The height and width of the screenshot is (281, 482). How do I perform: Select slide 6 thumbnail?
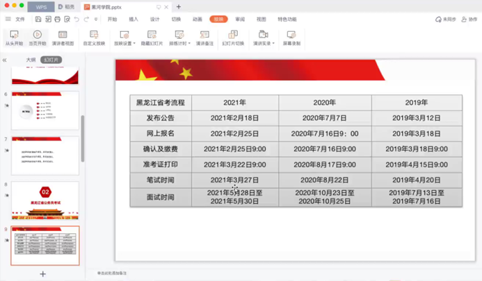point(45,110)
